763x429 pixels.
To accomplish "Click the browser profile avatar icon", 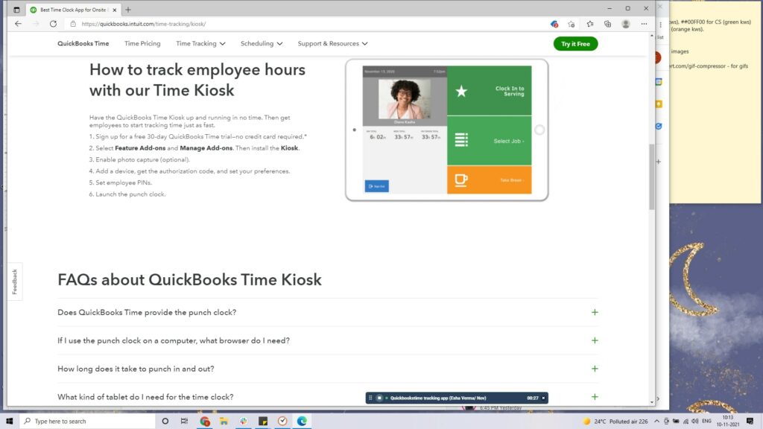I will coord(626,24).
